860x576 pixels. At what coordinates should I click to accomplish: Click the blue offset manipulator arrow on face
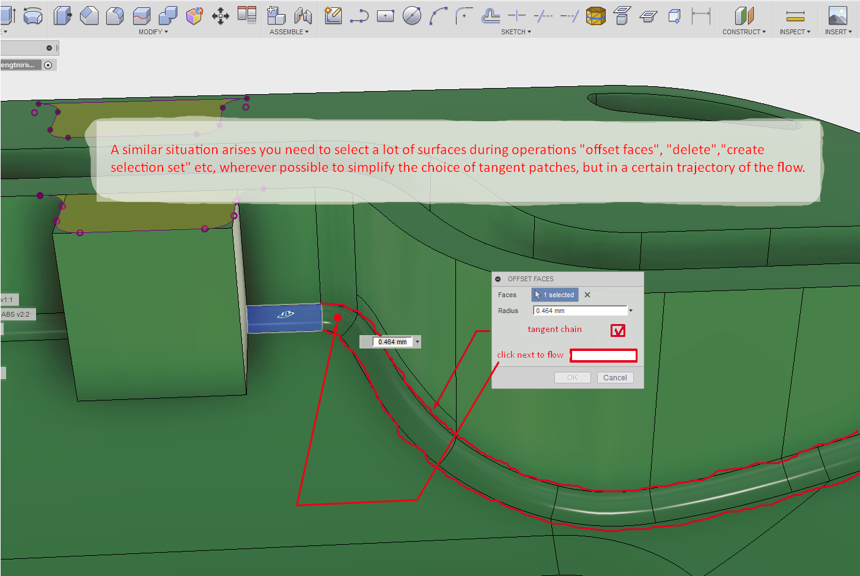coord(285,315)
